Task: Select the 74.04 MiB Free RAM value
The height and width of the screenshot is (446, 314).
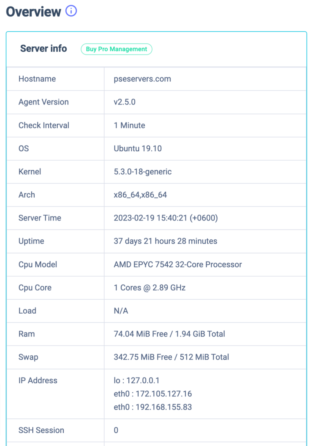Action: 169,334
